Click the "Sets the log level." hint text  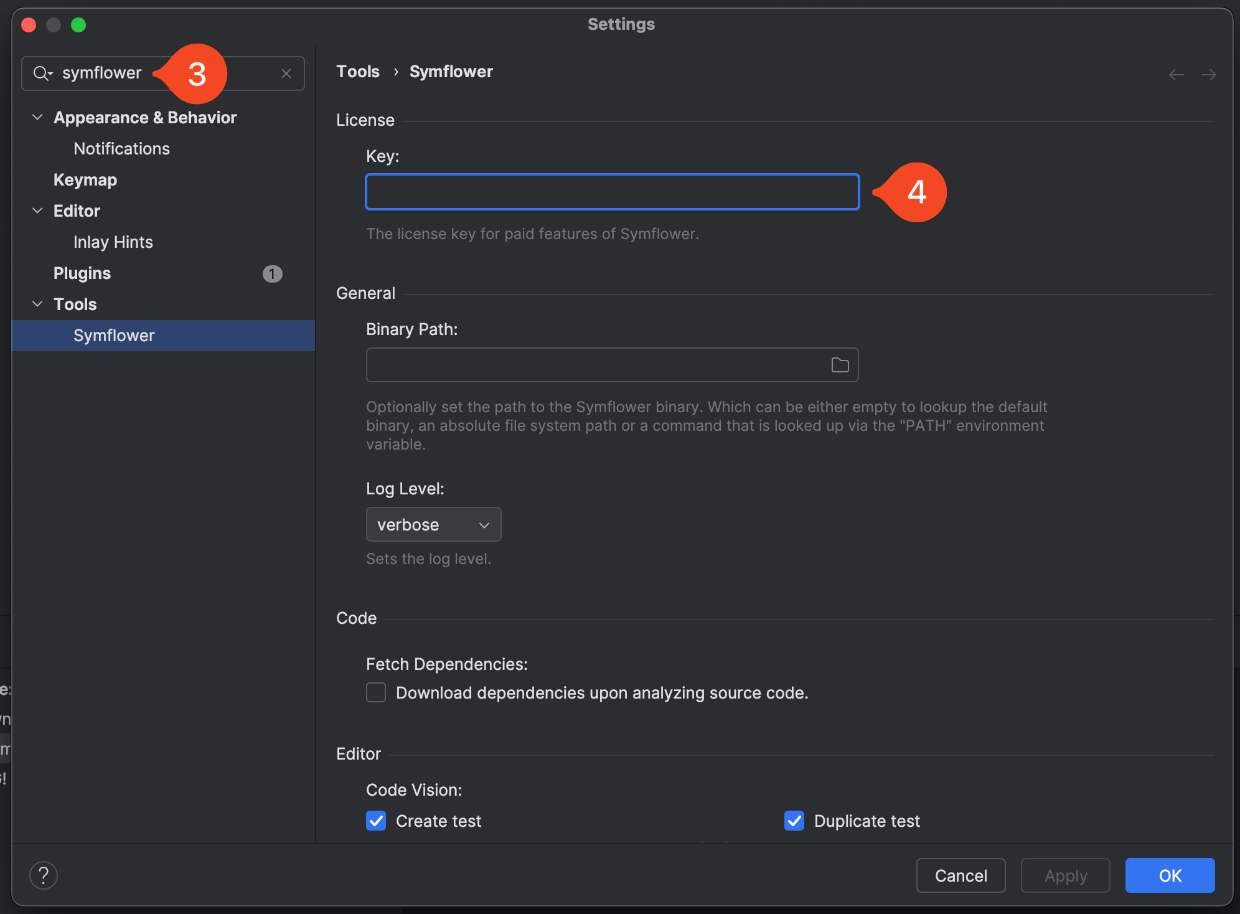[429, 558]
